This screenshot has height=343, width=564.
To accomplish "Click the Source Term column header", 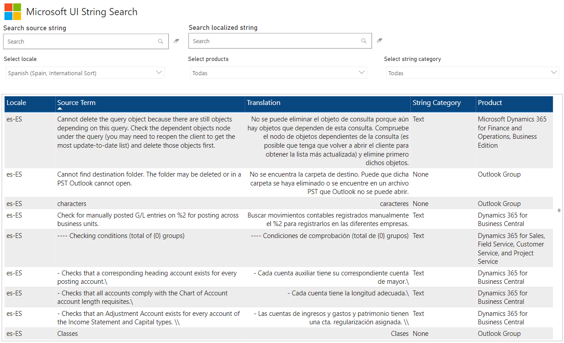I will (x=76, y=102).
